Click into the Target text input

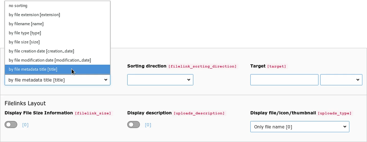point(284,80)
